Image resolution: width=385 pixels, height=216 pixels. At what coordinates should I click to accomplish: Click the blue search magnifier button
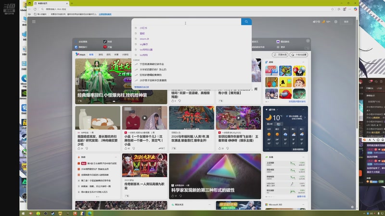246,22
